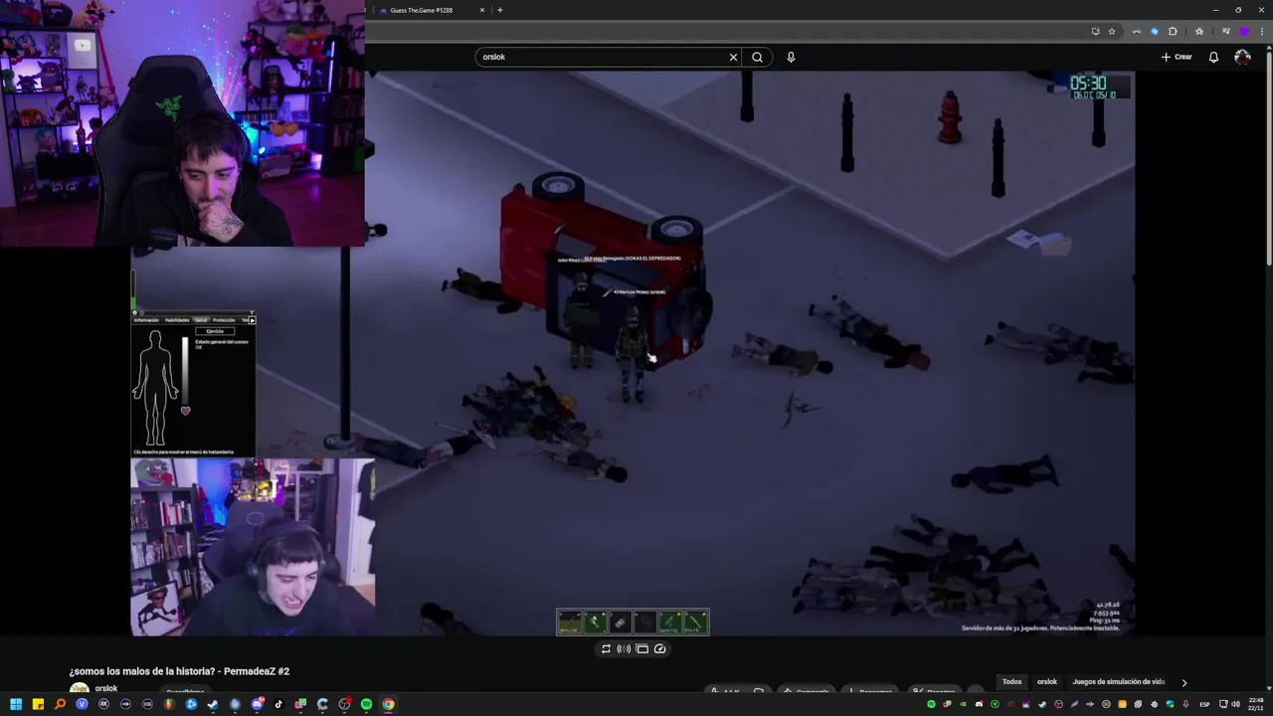Click the YouTube search magnifier button
The width and height of the screenshot is (1273, 716).
(x=757, y=57)
